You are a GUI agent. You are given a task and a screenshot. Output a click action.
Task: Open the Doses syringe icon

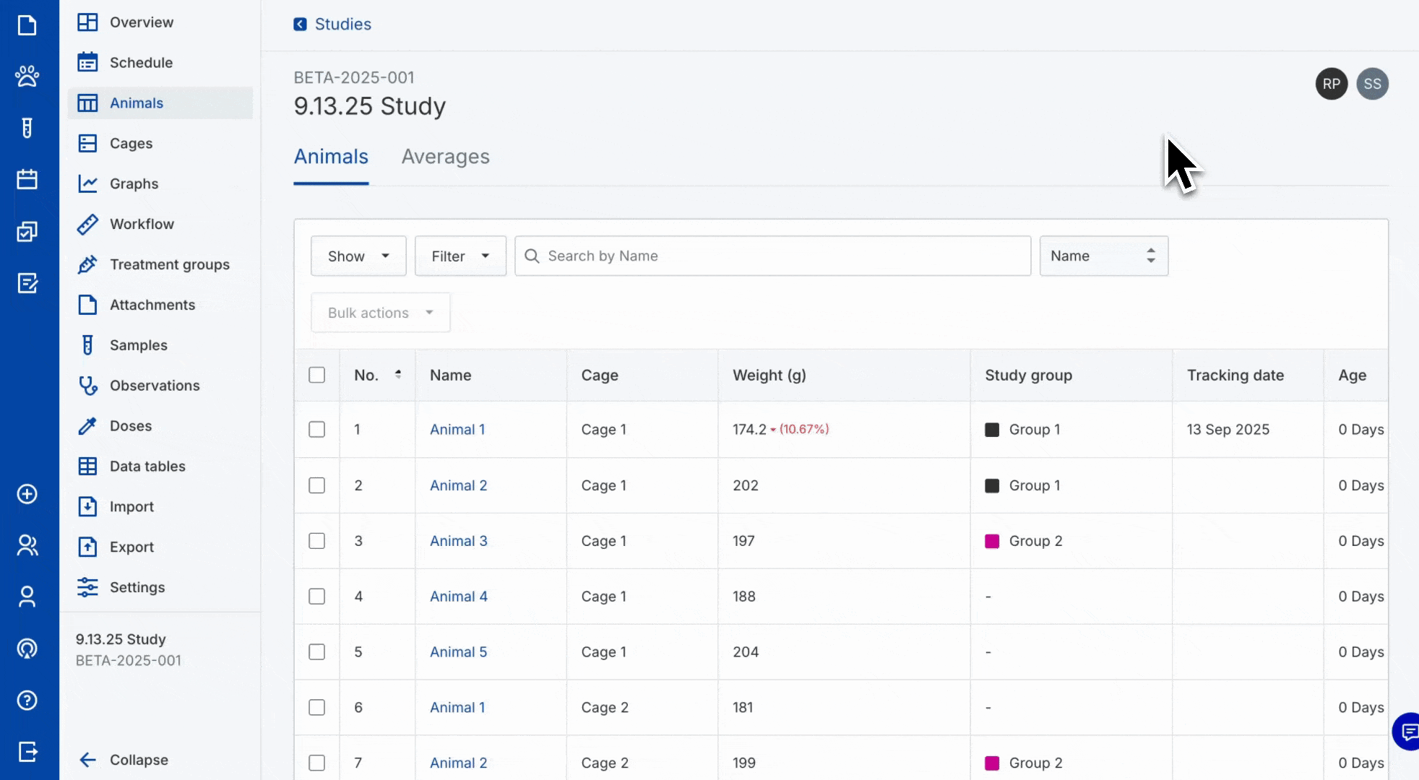point(87,426)
